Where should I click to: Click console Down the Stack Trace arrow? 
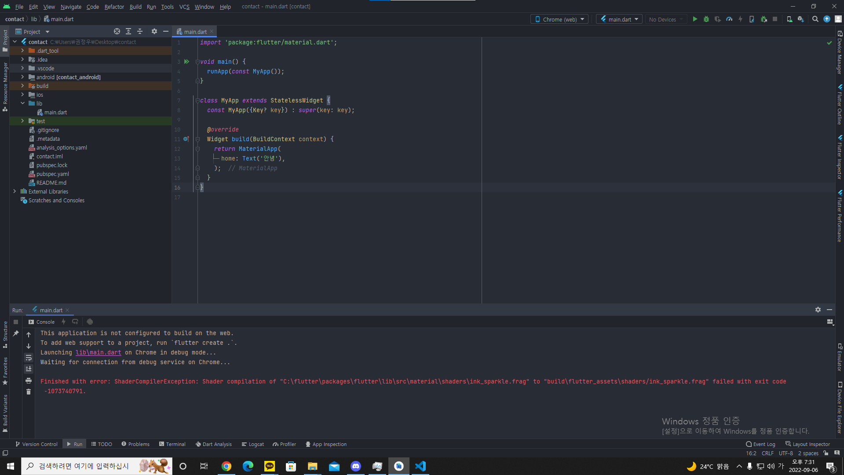tap(29, 347)
